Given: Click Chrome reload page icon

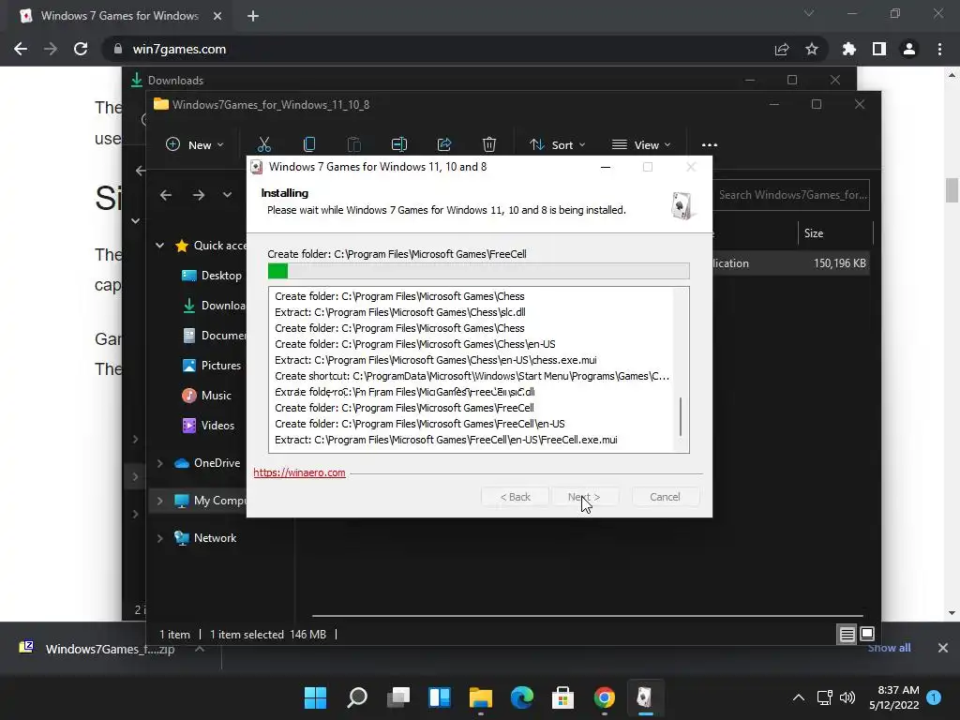Looking at the screenshot, I should click(x=81, y=49).
